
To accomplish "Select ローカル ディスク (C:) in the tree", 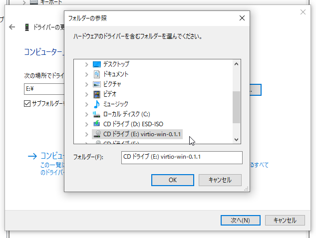I will point(127,114).
